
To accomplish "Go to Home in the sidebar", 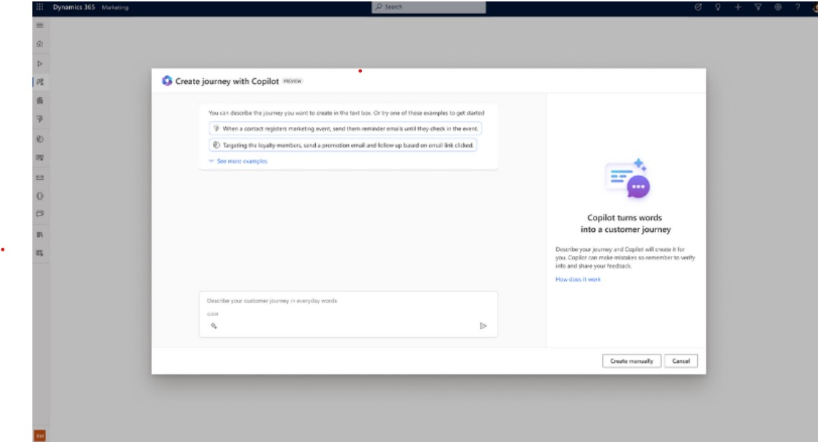I will click(x=40, y=45).
